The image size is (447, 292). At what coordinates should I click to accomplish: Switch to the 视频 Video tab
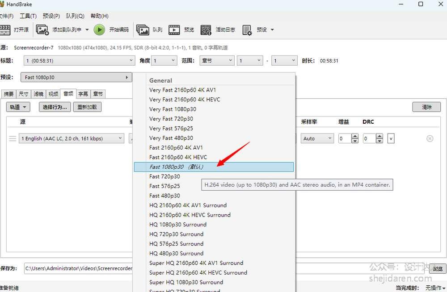[x=53, y=94]
